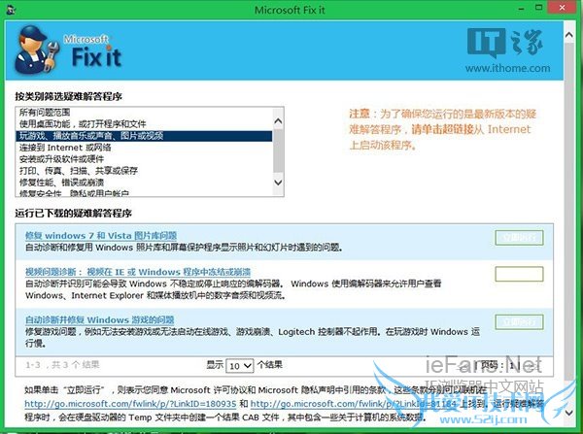Open link 修复 windows 7 和 Vista 图片库问题
The image size is (583, 434).
101,236
